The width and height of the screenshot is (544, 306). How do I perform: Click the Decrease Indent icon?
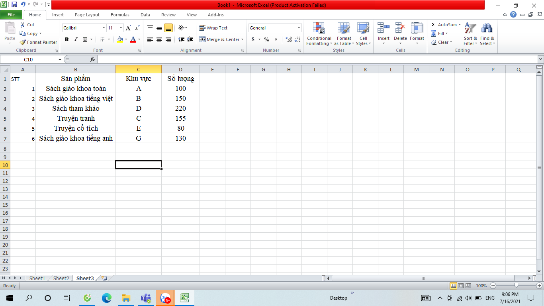coord(181,39)
